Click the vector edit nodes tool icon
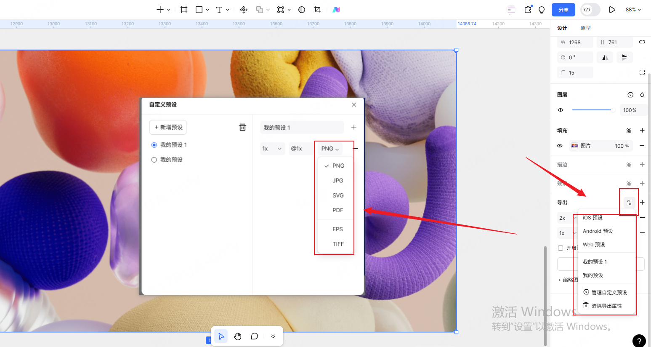 (x=281, y=10)
